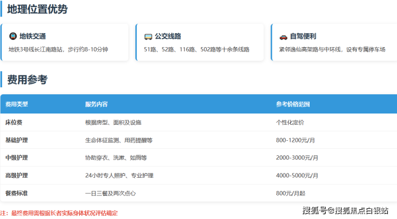Select the 基础护理 row label
The height and width of the screenshot is (219, 397).
coord(17,140)
